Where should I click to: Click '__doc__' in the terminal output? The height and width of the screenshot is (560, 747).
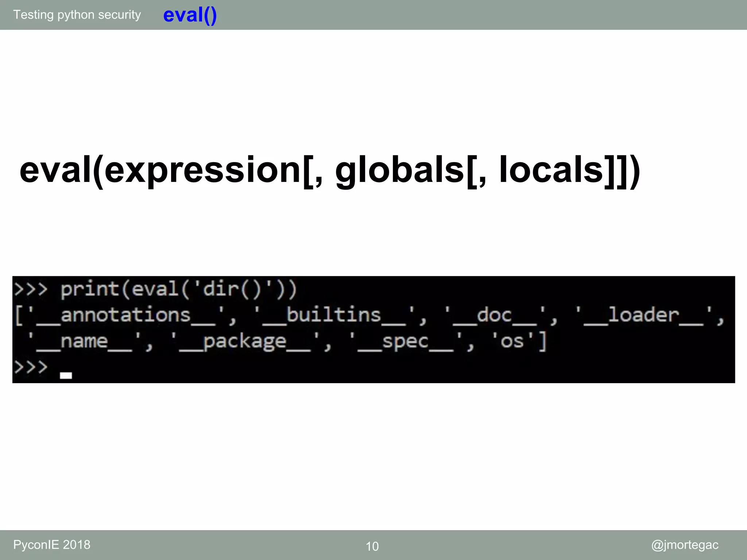tap(495, 316)
